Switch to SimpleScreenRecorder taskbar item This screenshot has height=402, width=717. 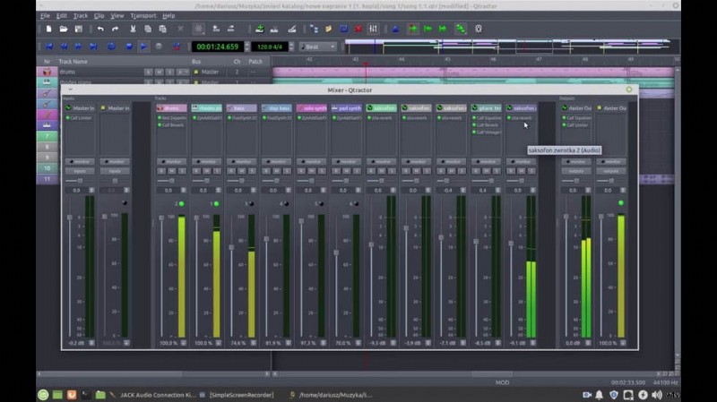pos(237,395)
